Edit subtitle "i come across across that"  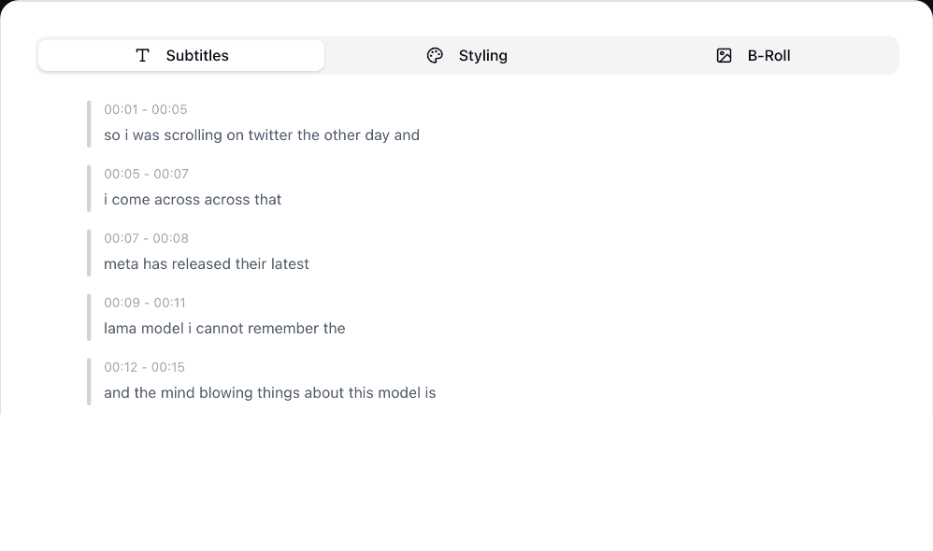[x=193, y=200]
